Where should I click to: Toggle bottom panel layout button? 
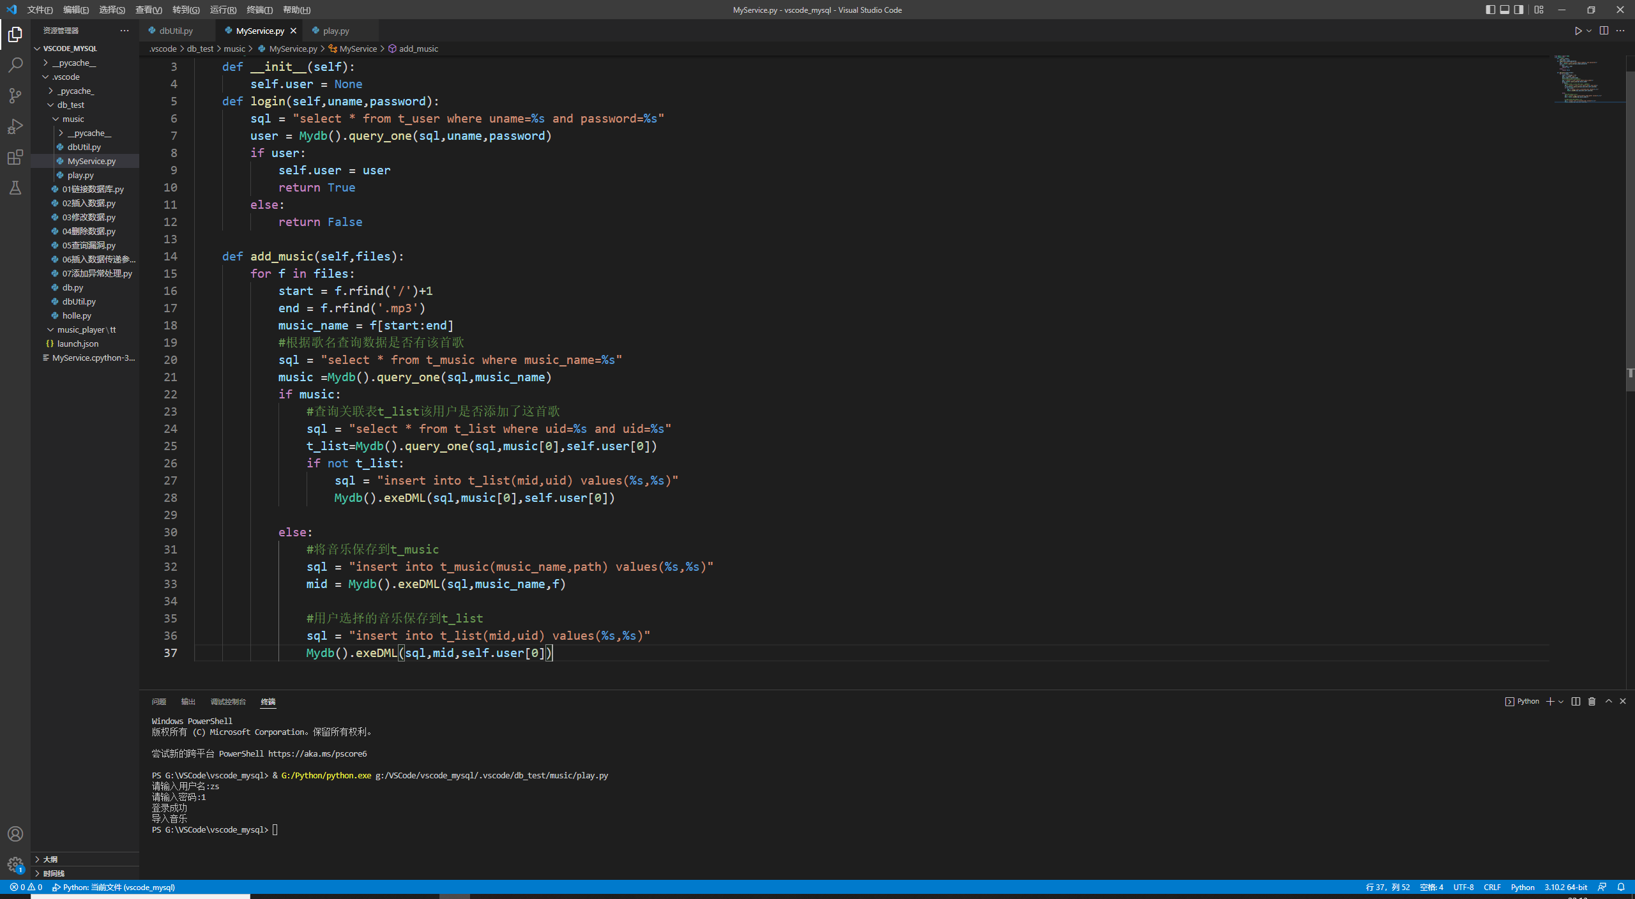pyautogui.click(x=1505, y=10)
